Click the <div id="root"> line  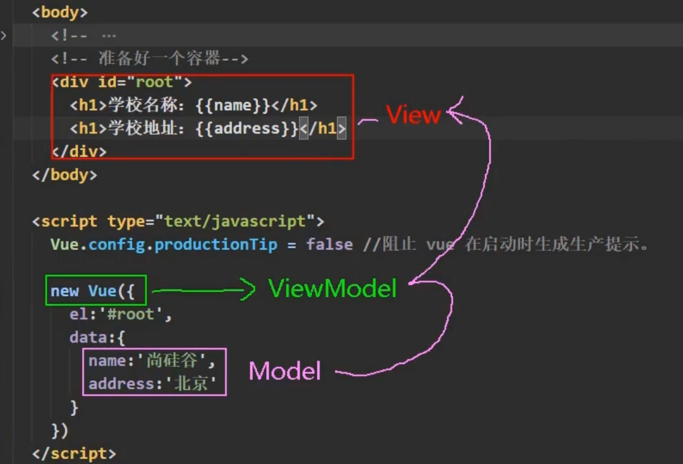point(122,82)
